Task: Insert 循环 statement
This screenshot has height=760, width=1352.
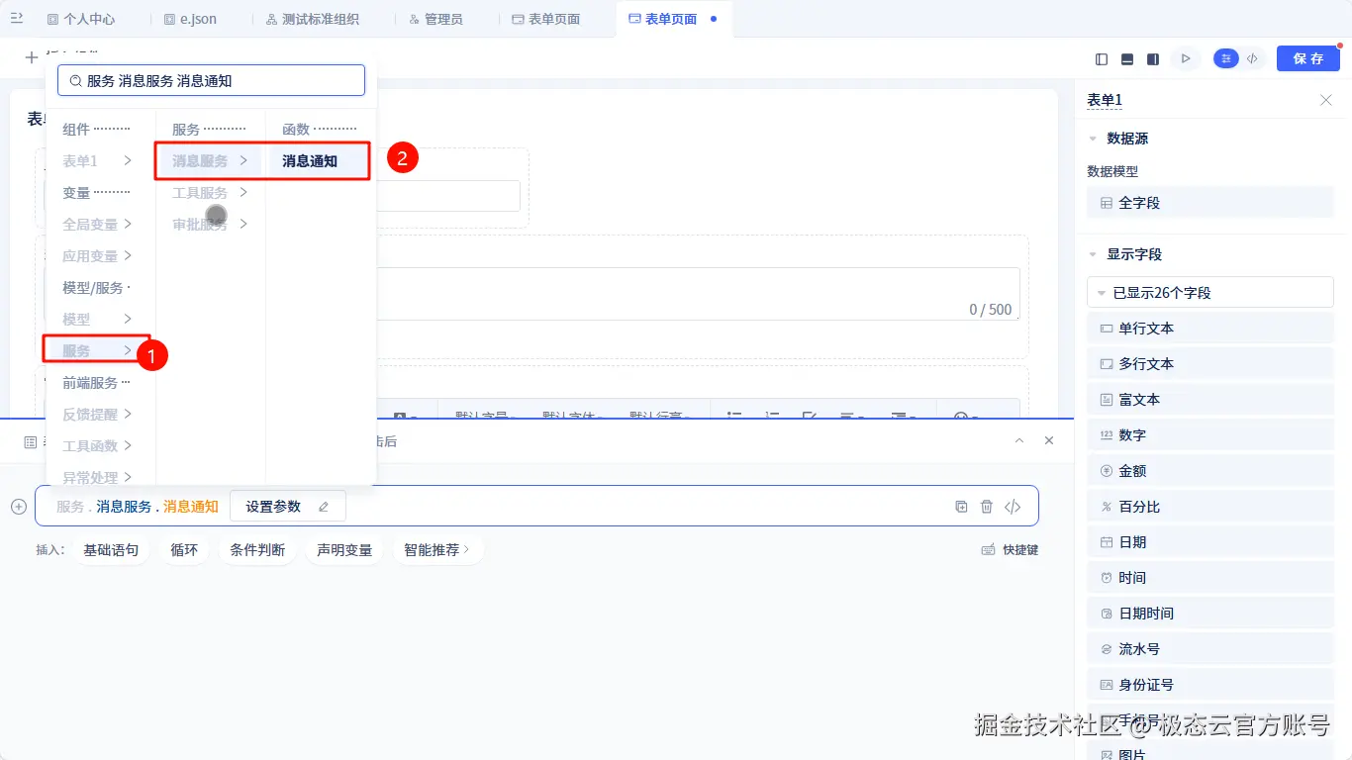Action: pyautogui.click(x=184, y=549)
